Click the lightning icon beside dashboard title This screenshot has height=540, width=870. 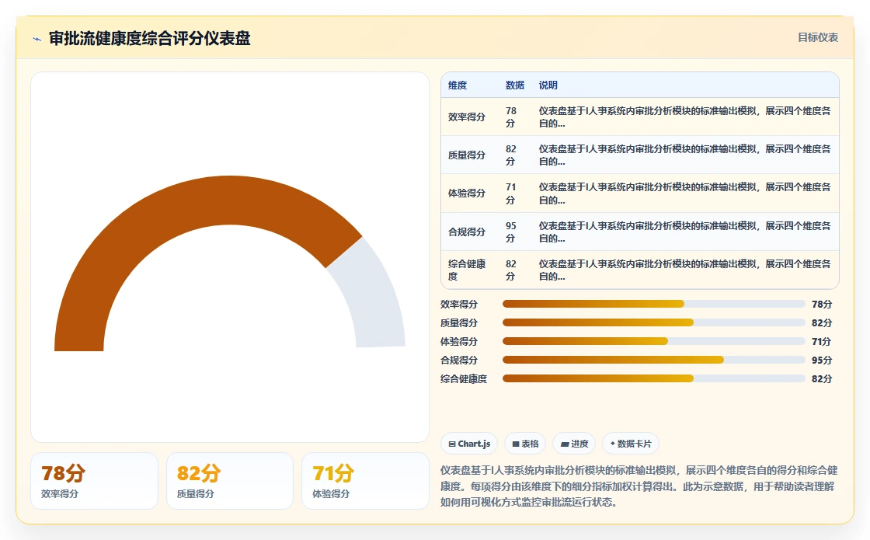pyautogui.click(x=37, y=39)
